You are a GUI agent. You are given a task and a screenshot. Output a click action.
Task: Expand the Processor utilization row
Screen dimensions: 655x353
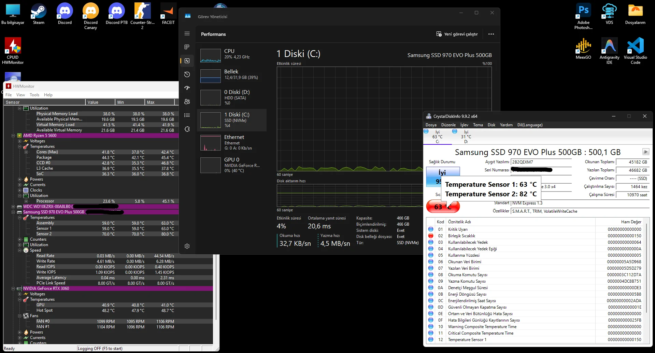(x=26, y=201)
